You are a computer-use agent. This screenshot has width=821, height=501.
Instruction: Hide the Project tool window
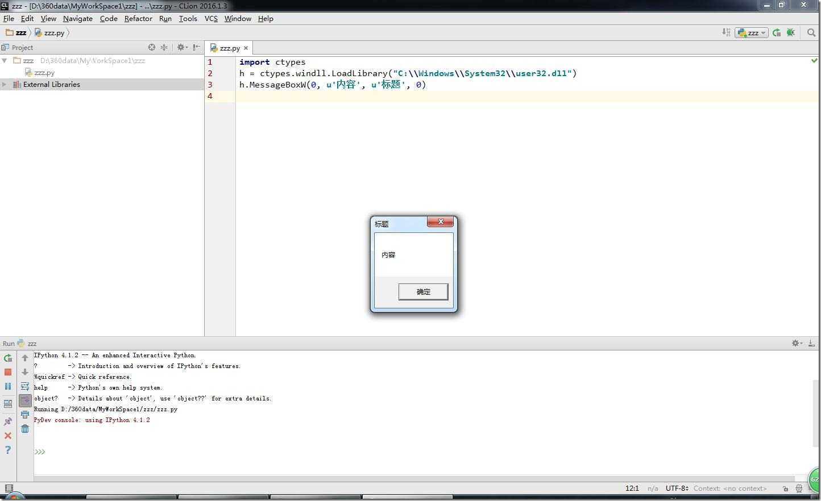(196, 47)
